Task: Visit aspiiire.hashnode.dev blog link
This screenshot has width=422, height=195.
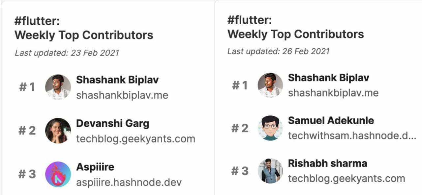Action: [x=129, y=182]
